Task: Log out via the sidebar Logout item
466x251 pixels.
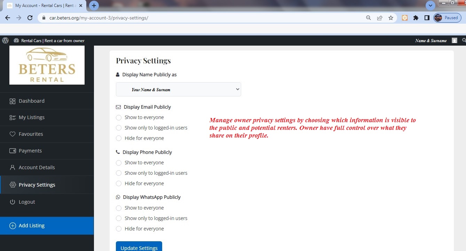Action: (x=47, y=202)
